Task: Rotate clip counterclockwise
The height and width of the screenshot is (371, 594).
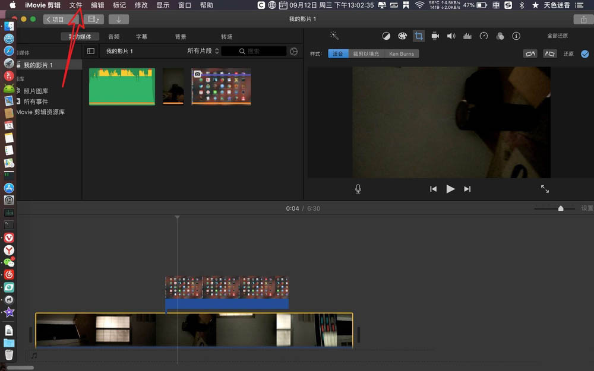Action: (530, 54)
